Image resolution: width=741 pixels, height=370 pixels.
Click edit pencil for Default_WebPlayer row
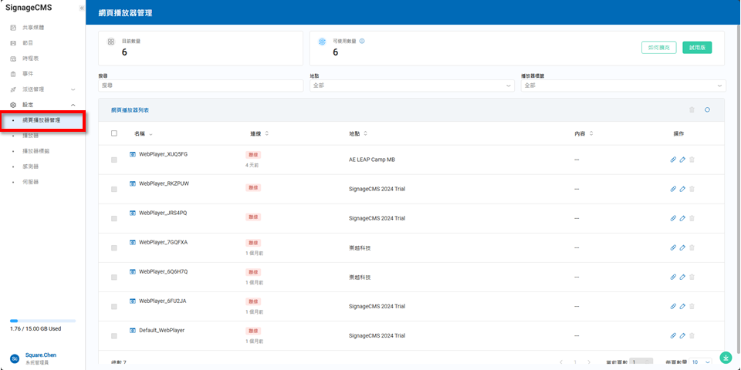click(682, 336)
